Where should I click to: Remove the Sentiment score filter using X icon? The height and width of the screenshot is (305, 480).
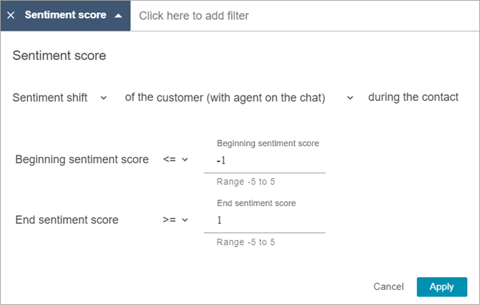[11, 15]
